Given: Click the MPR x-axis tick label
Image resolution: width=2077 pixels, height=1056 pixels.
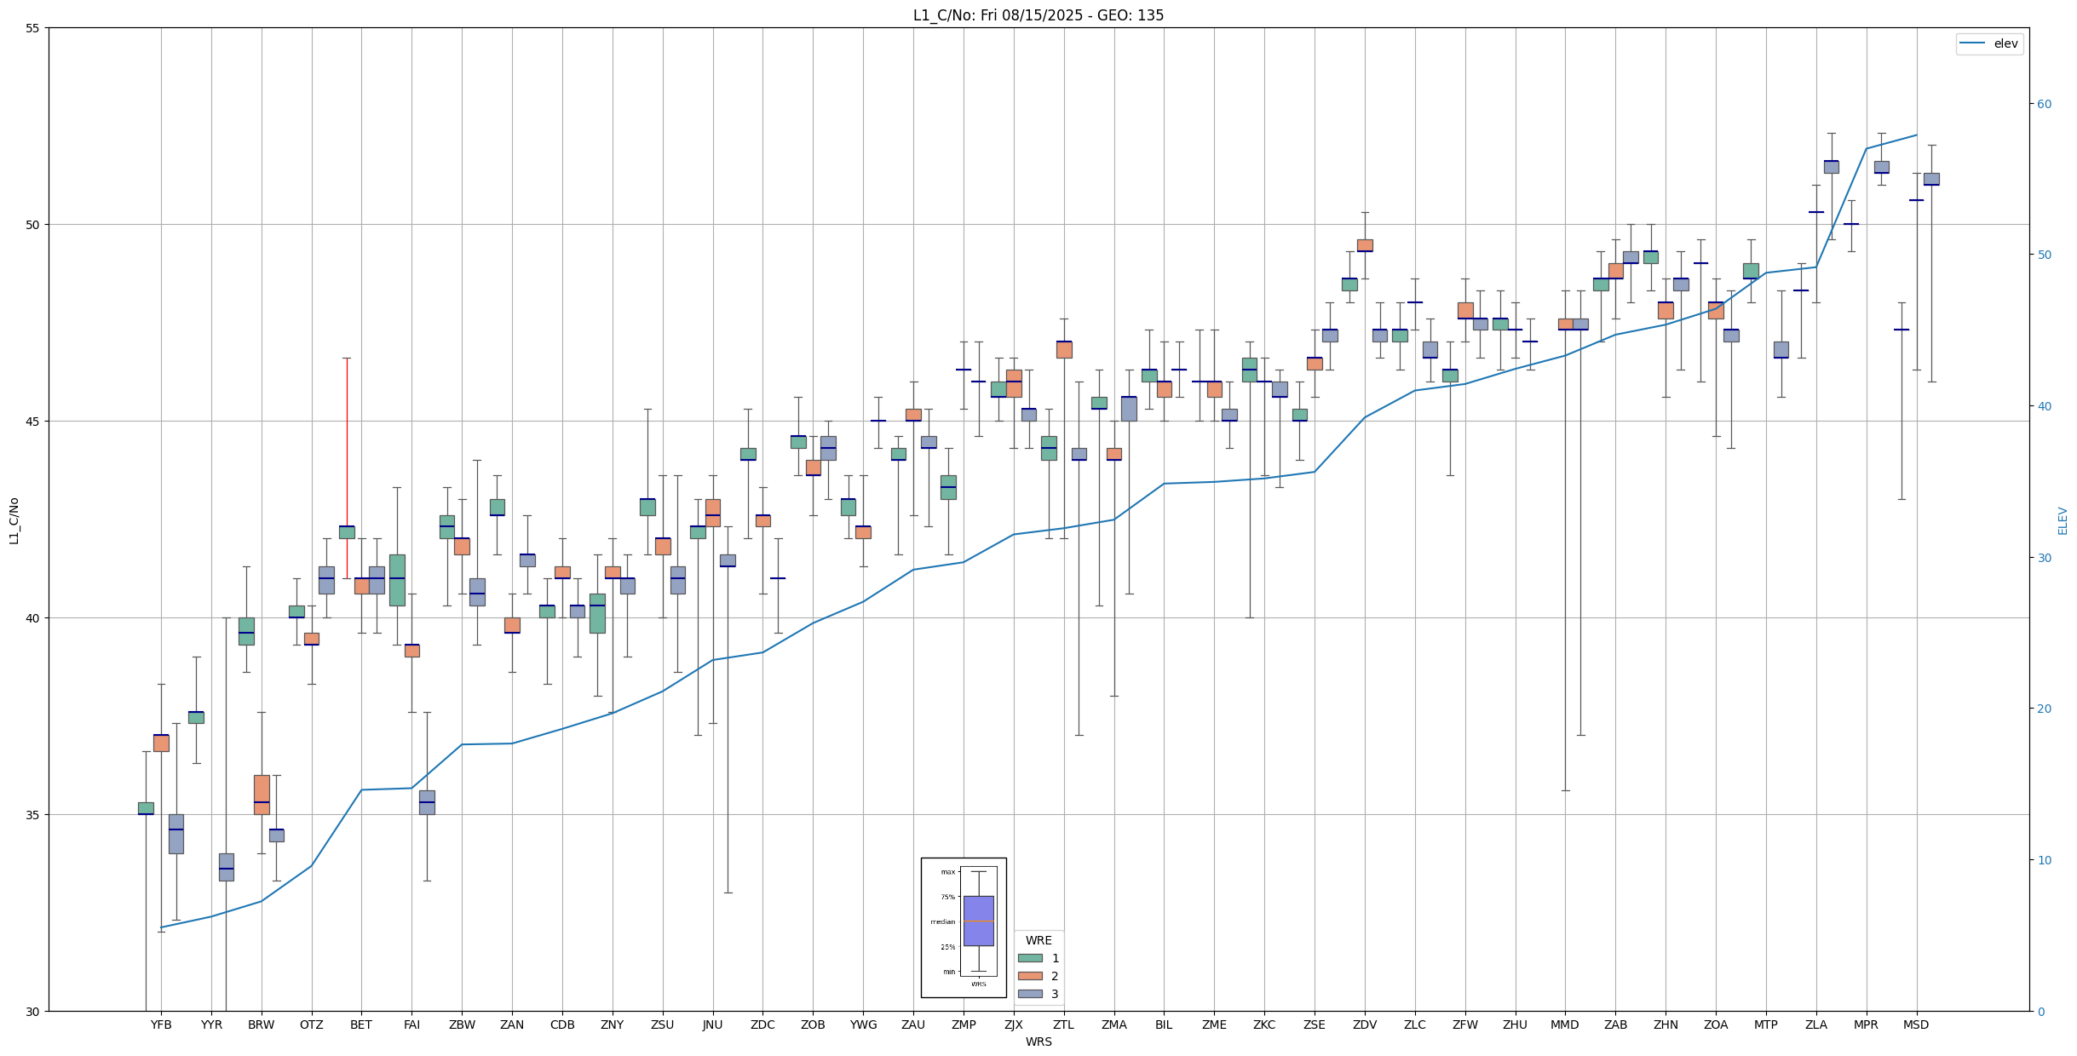Looking at the screenshot, I should 1866,1024.
